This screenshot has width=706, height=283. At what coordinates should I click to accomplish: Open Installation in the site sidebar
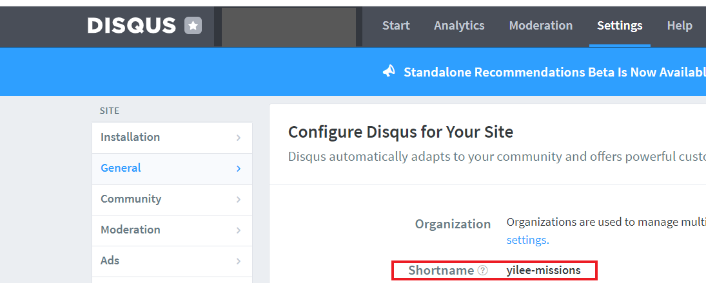pos(130,137)
